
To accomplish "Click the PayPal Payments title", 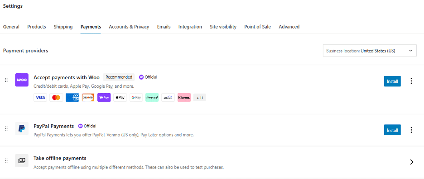I will [x=53, y=126].
